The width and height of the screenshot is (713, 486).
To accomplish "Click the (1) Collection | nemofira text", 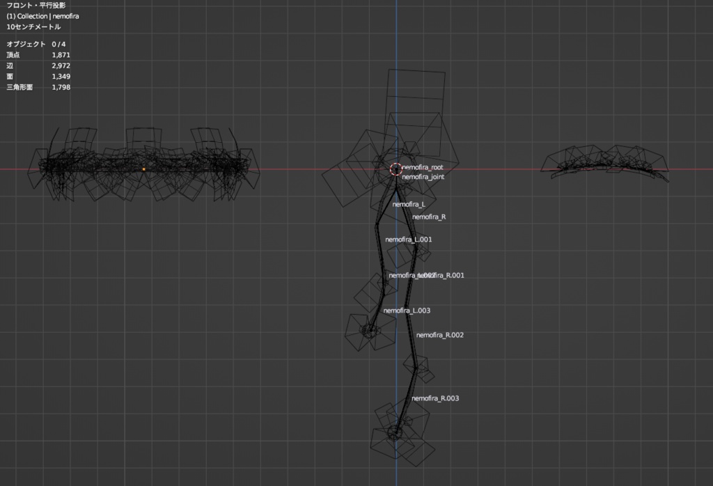I will click(42, 17).
